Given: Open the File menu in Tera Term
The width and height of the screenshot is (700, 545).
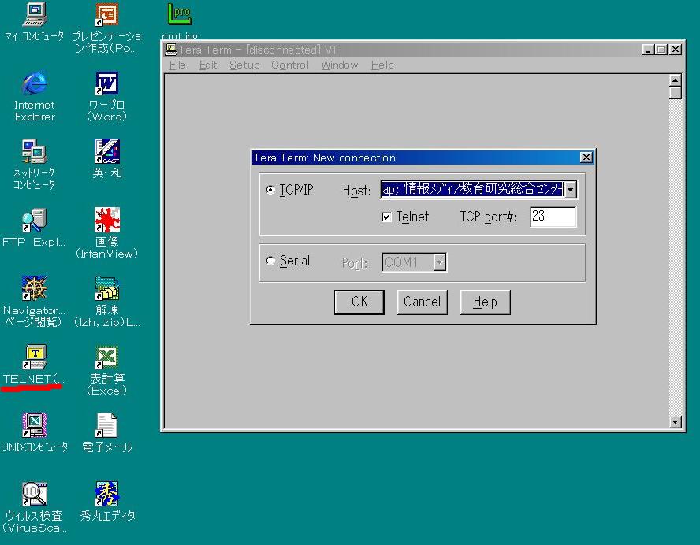Looking at the screenshot, I should [177, 65].
